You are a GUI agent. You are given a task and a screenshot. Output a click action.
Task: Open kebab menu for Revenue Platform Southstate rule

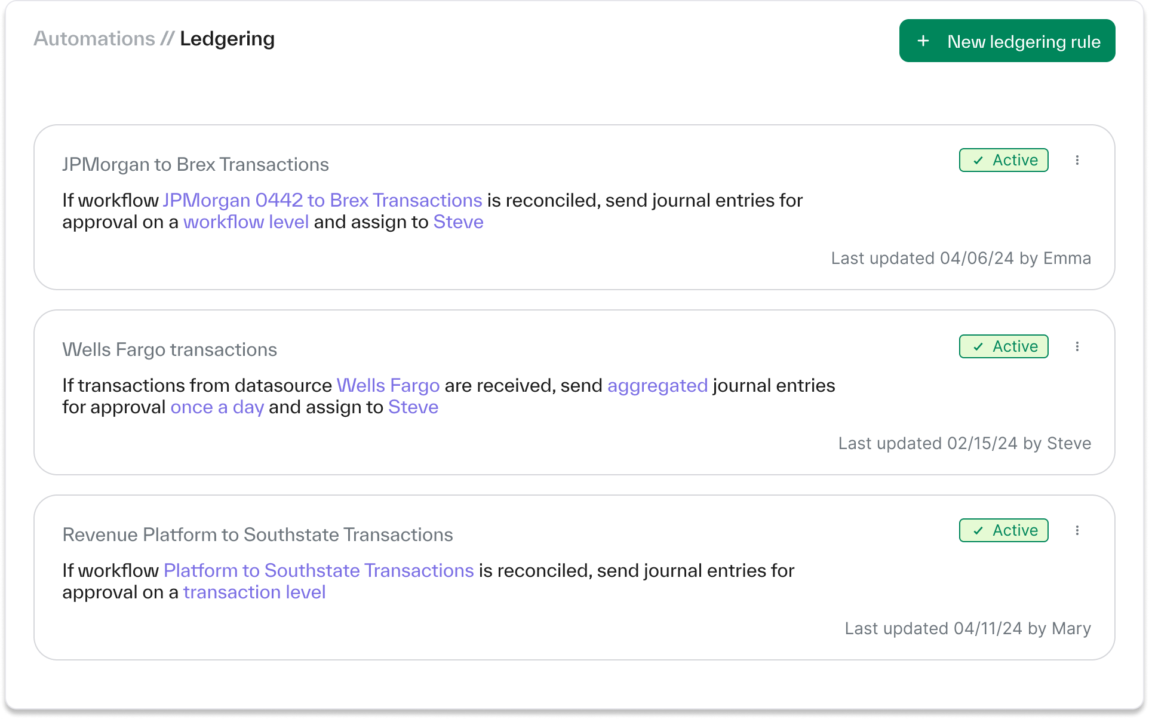coord(1077,530)
